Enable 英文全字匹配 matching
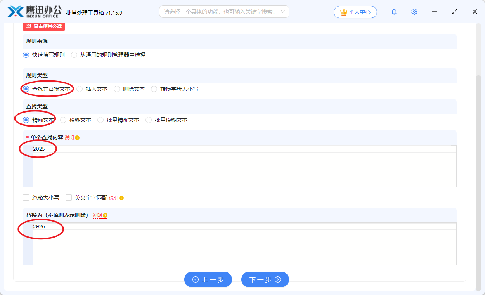 point(68,197)
